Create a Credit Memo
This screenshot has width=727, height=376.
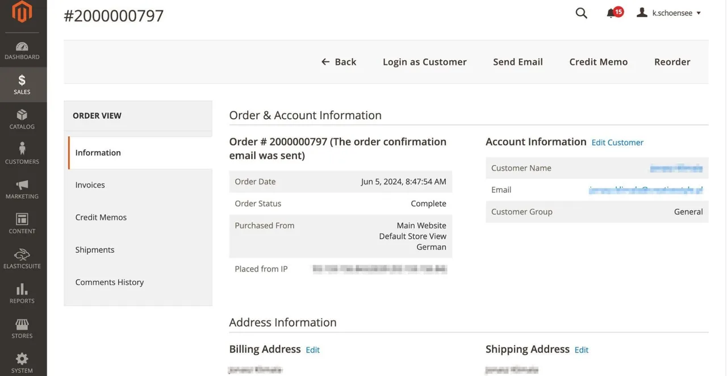(599, 62)
